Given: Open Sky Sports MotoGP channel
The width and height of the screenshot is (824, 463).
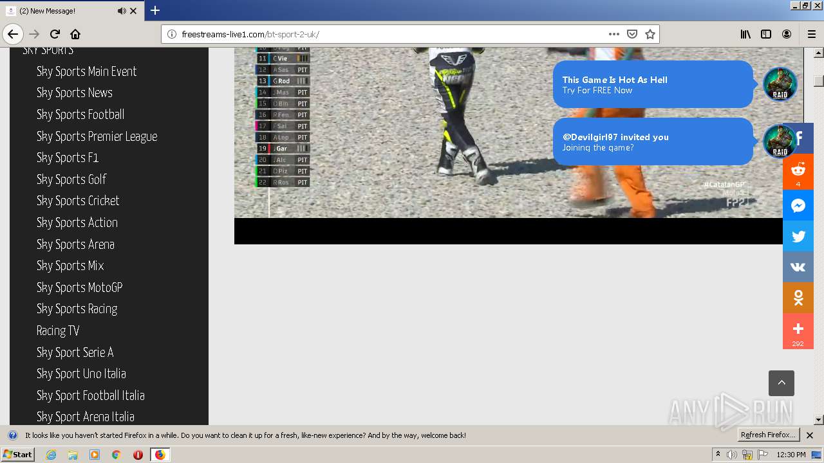Looking at the screenshot, I should pos(80,287).
